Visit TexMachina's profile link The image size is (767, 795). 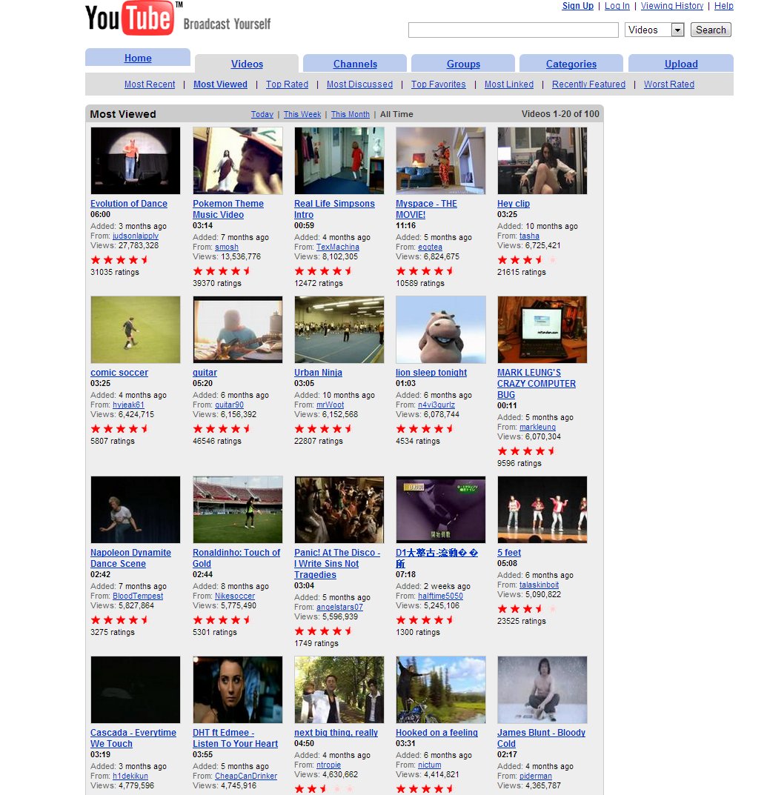338,247
